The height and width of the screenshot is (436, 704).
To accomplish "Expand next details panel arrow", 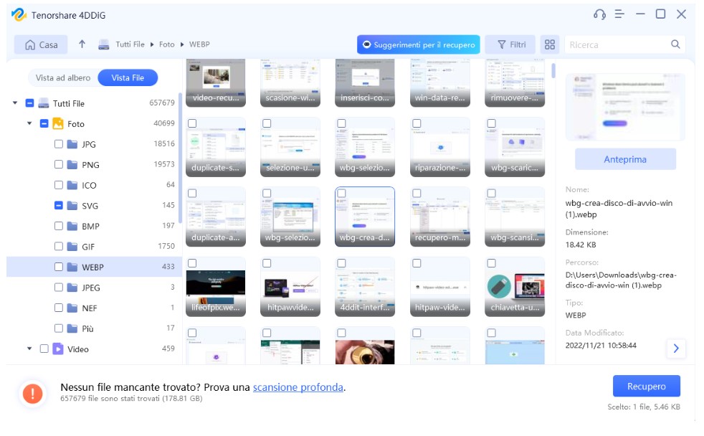I will pos(675,349).
